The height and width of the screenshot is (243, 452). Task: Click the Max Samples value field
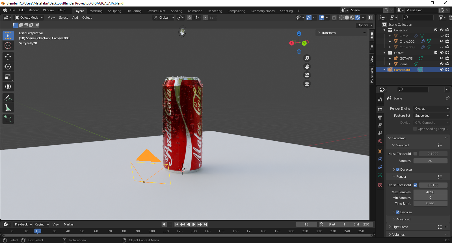[430, 192]
